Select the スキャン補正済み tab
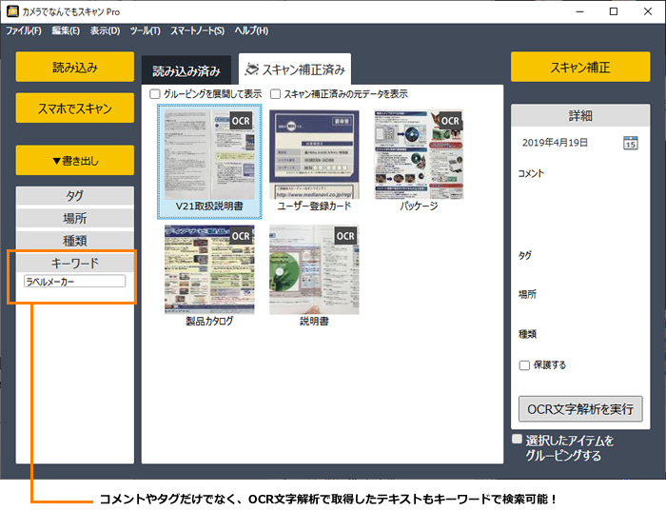666x511 pixels. 295,69
